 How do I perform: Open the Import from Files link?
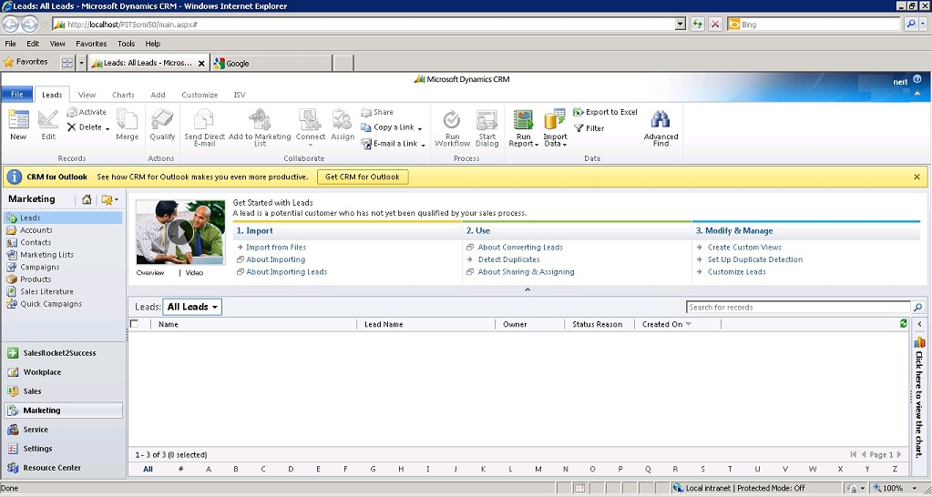pyautogui.click(x=276, y=247)
